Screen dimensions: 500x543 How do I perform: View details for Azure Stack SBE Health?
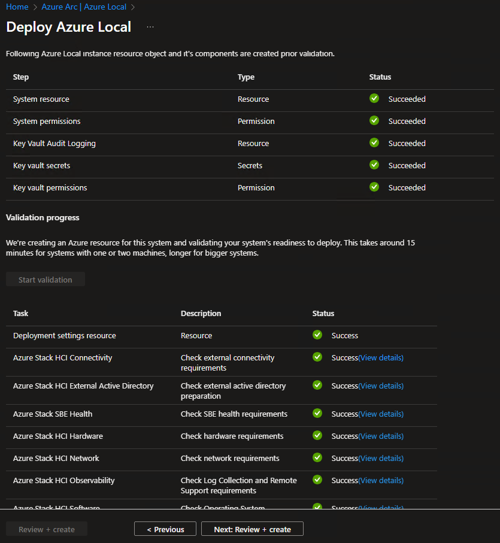pyautogui.click(x=381, y=414)
